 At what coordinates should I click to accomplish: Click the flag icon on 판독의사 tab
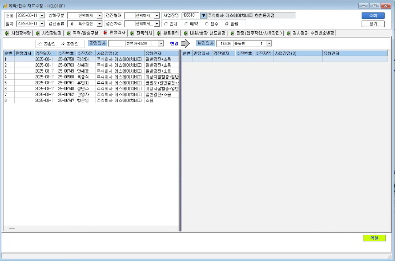132,33
